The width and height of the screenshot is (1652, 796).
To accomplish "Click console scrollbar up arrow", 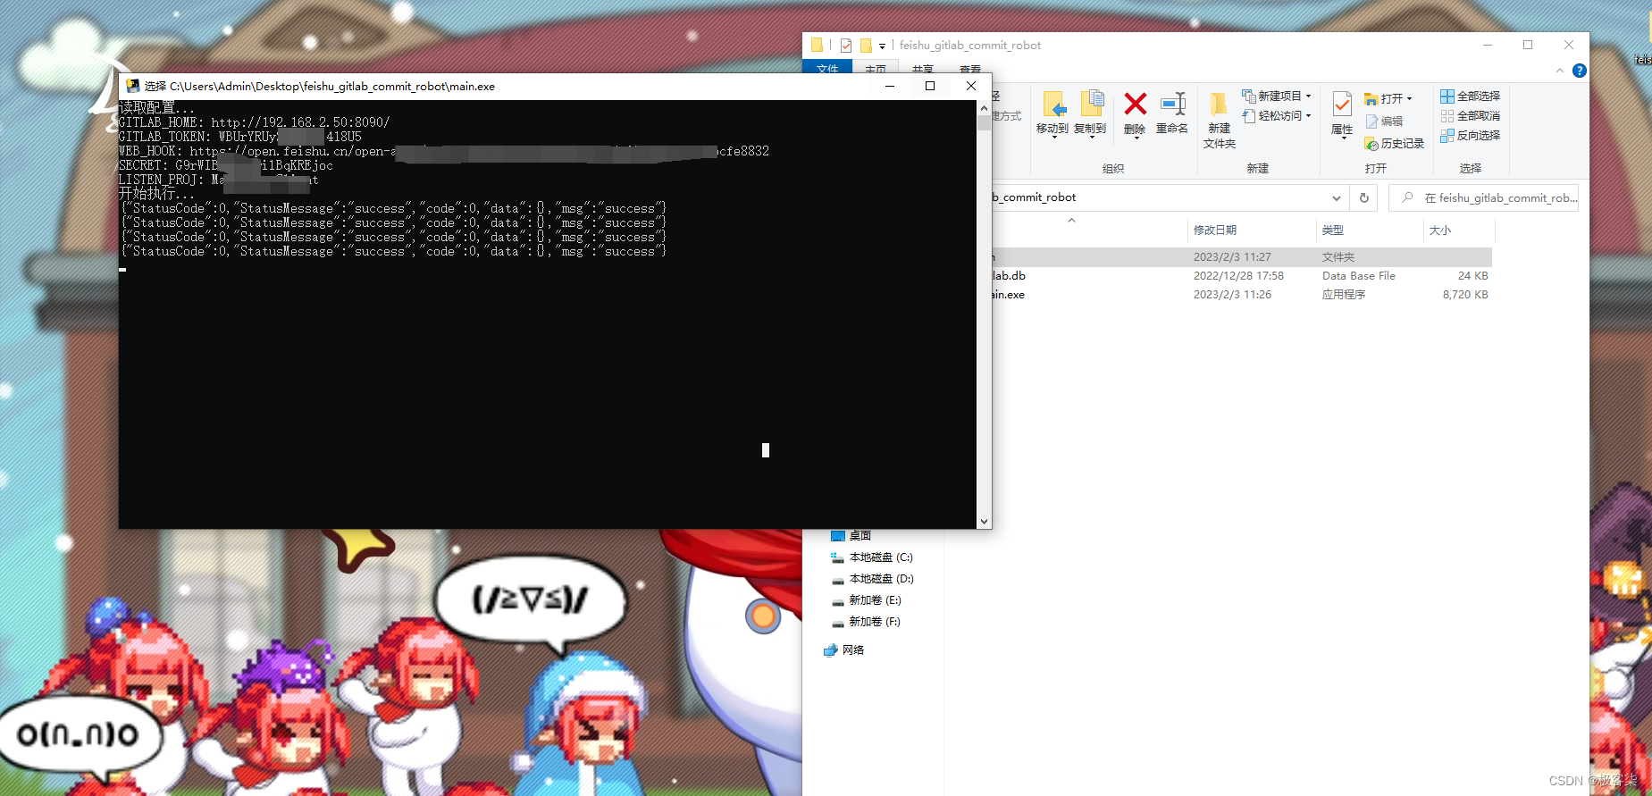I will pyautogui.click(x=984, y=107).
